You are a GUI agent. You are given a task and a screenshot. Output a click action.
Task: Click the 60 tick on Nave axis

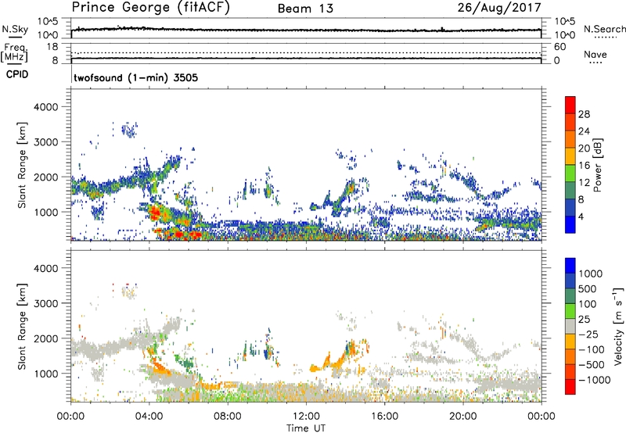point(559,47)
